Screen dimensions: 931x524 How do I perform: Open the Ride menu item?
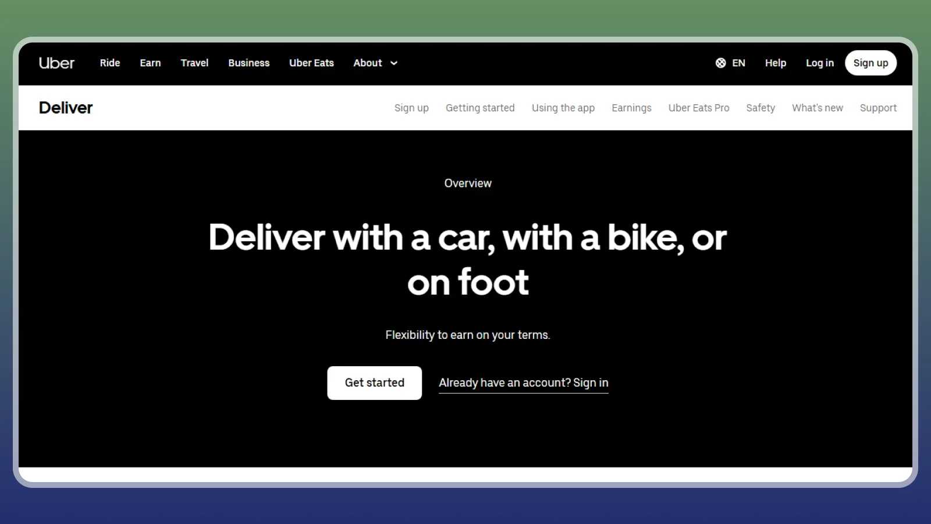110,63
